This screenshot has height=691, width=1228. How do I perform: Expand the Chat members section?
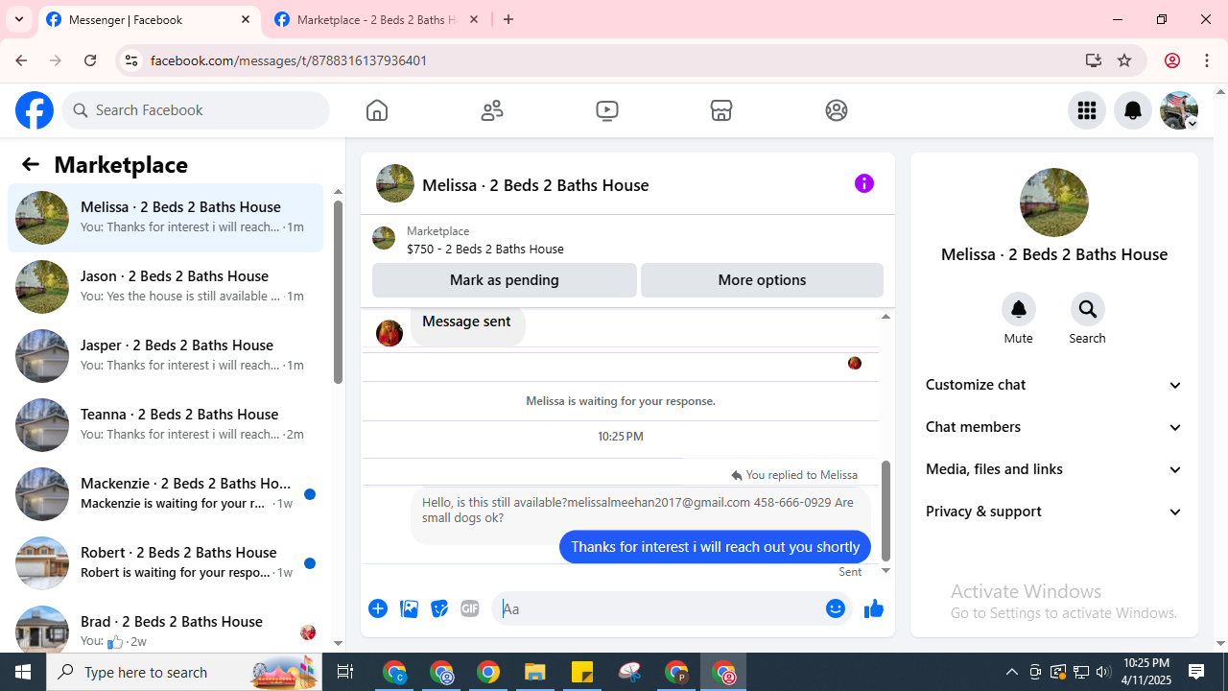coord(1054,427)
